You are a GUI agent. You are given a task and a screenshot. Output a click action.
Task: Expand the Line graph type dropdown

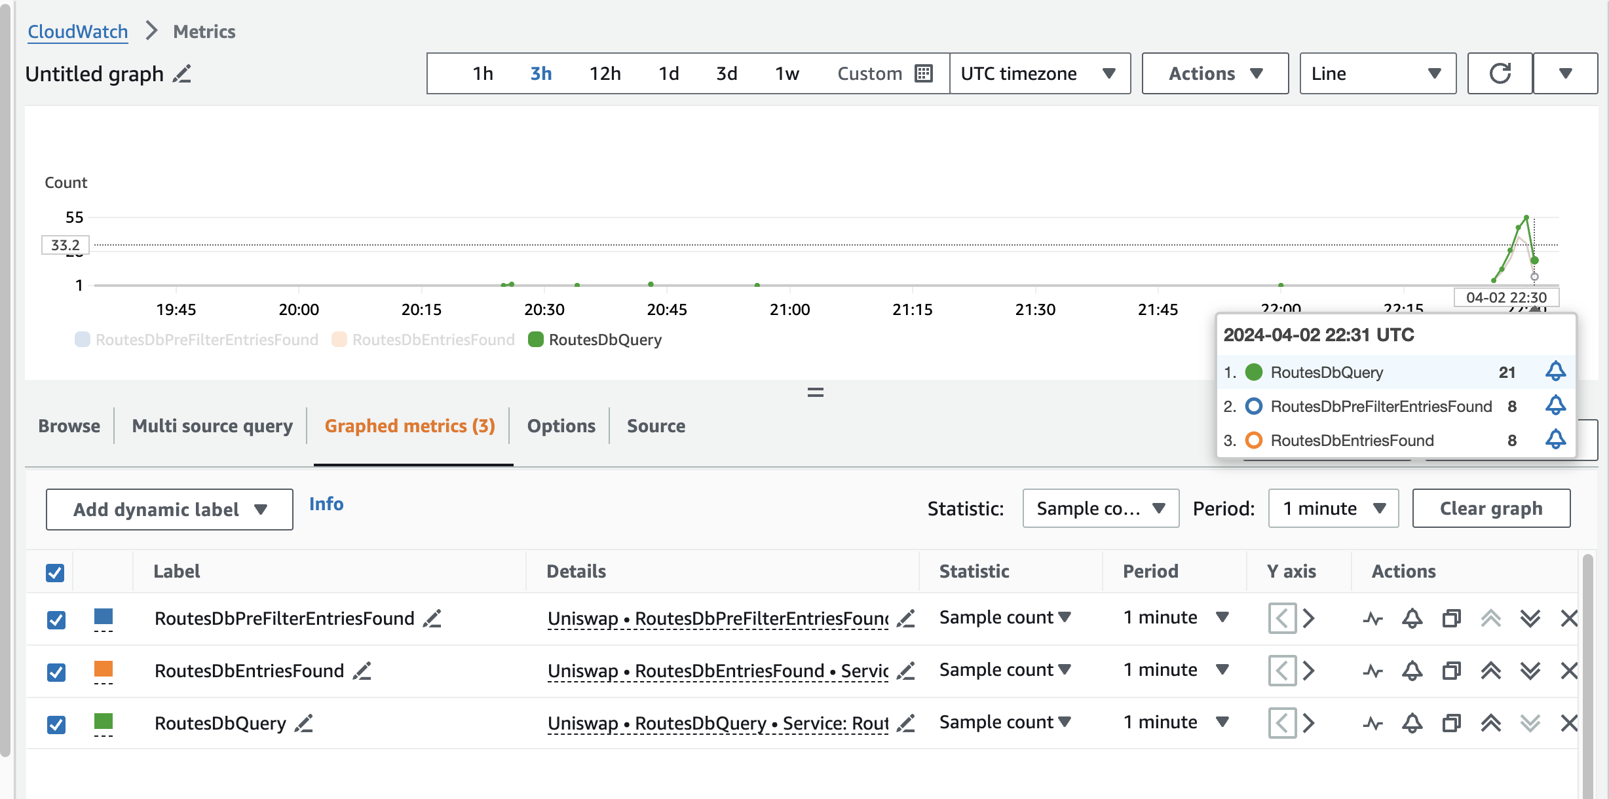pyautogui.click(x=1377, y=73)
